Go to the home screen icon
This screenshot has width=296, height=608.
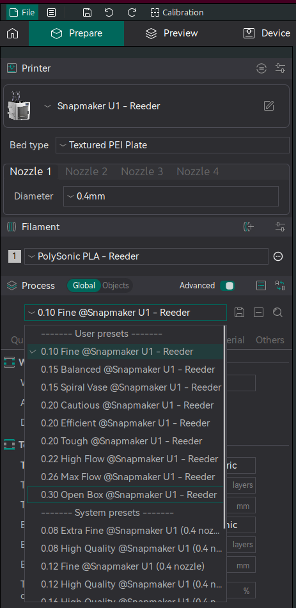coord(13,33)
